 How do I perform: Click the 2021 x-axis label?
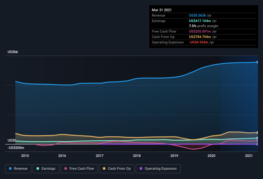[249, 156]
